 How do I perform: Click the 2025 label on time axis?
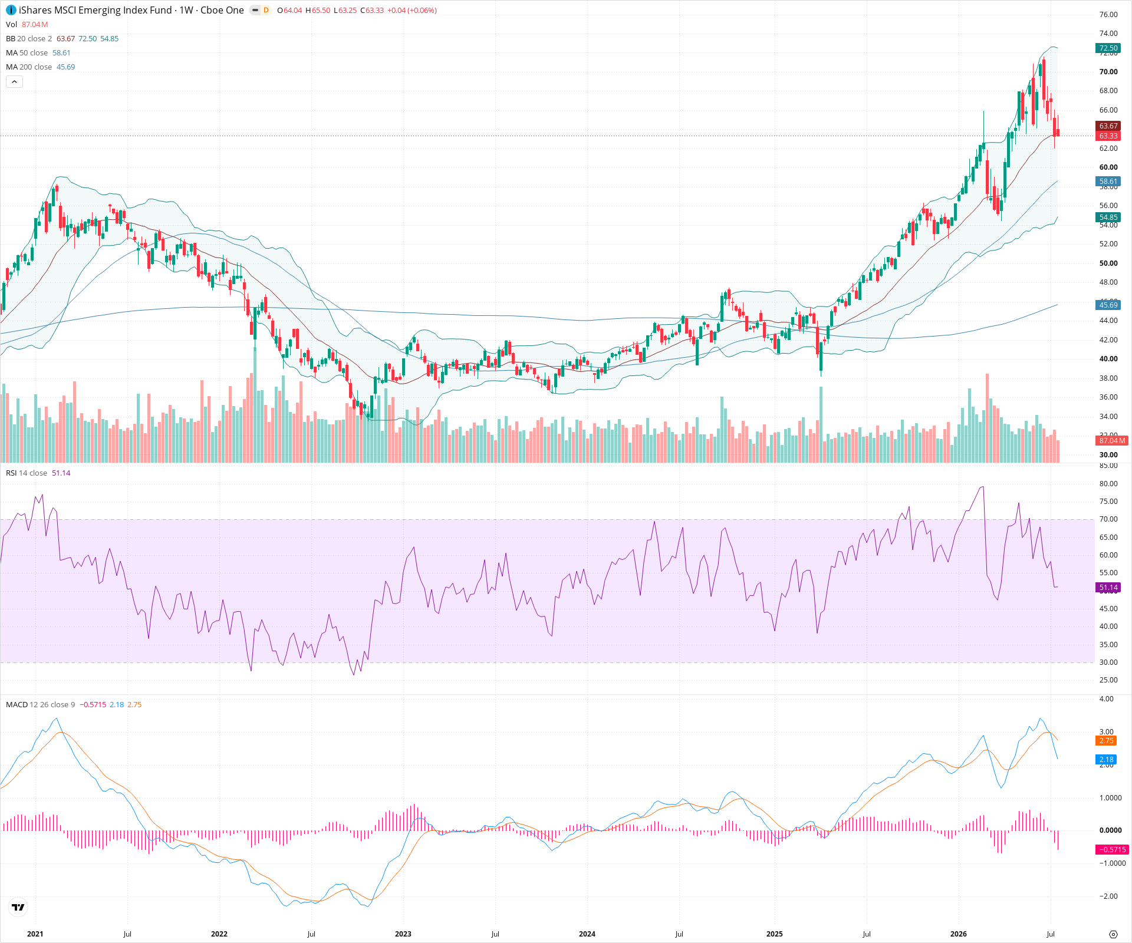[775, 934]
